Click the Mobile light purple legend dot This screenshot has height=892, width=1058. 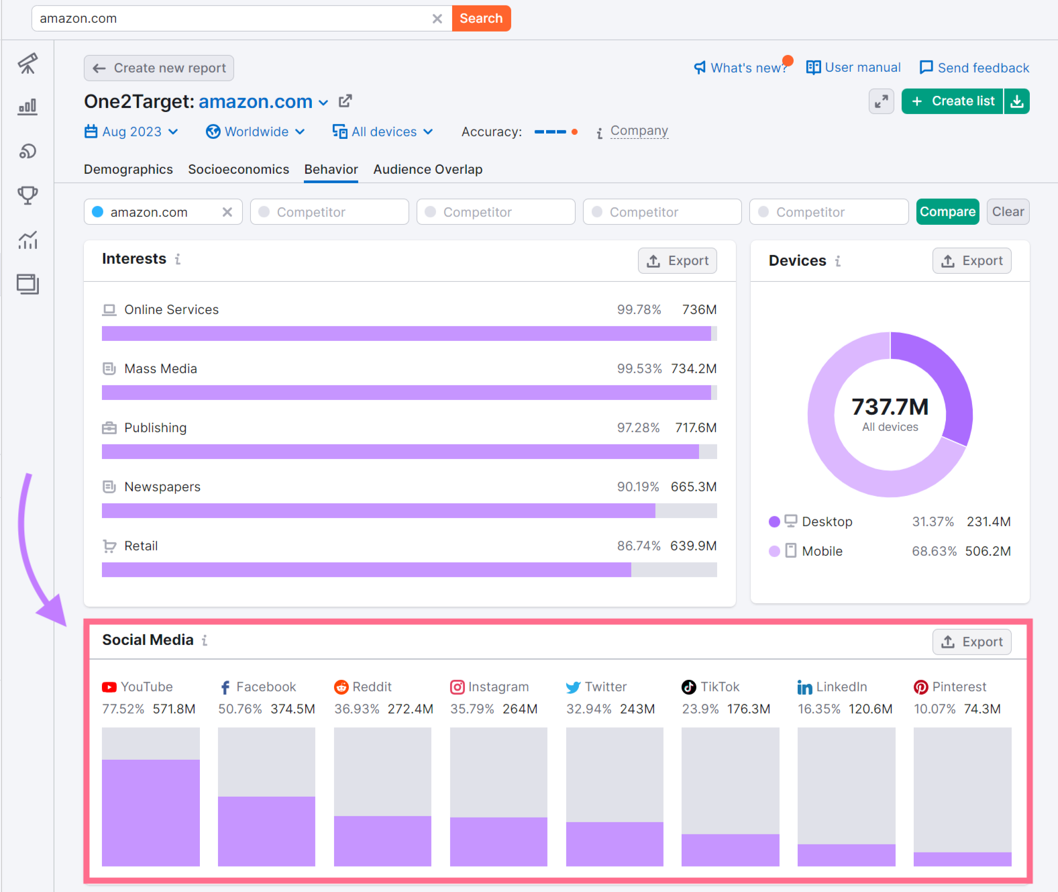[x=774, y=551]
